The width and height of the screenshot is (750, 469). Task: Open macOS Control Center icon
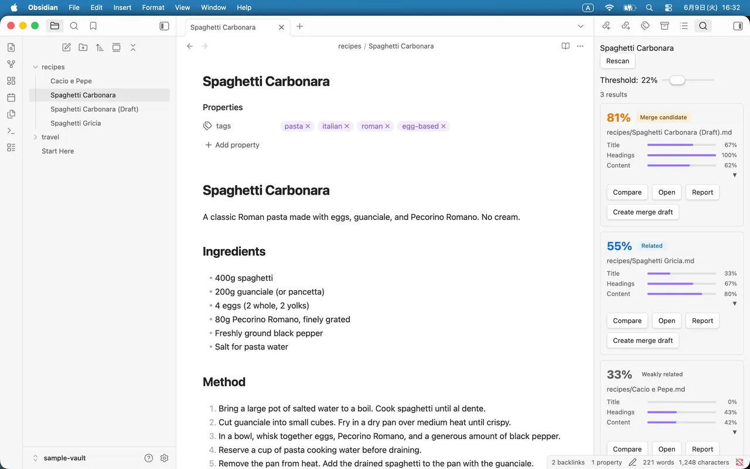(669, 8)
